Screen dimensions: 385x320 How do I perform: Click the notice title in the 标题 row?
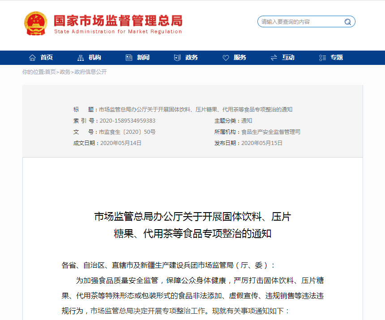(195, 110)
